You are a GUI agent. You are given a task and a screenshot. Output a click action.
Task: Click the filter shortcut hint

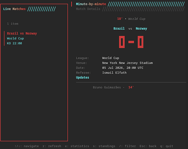tap(127, 146)
